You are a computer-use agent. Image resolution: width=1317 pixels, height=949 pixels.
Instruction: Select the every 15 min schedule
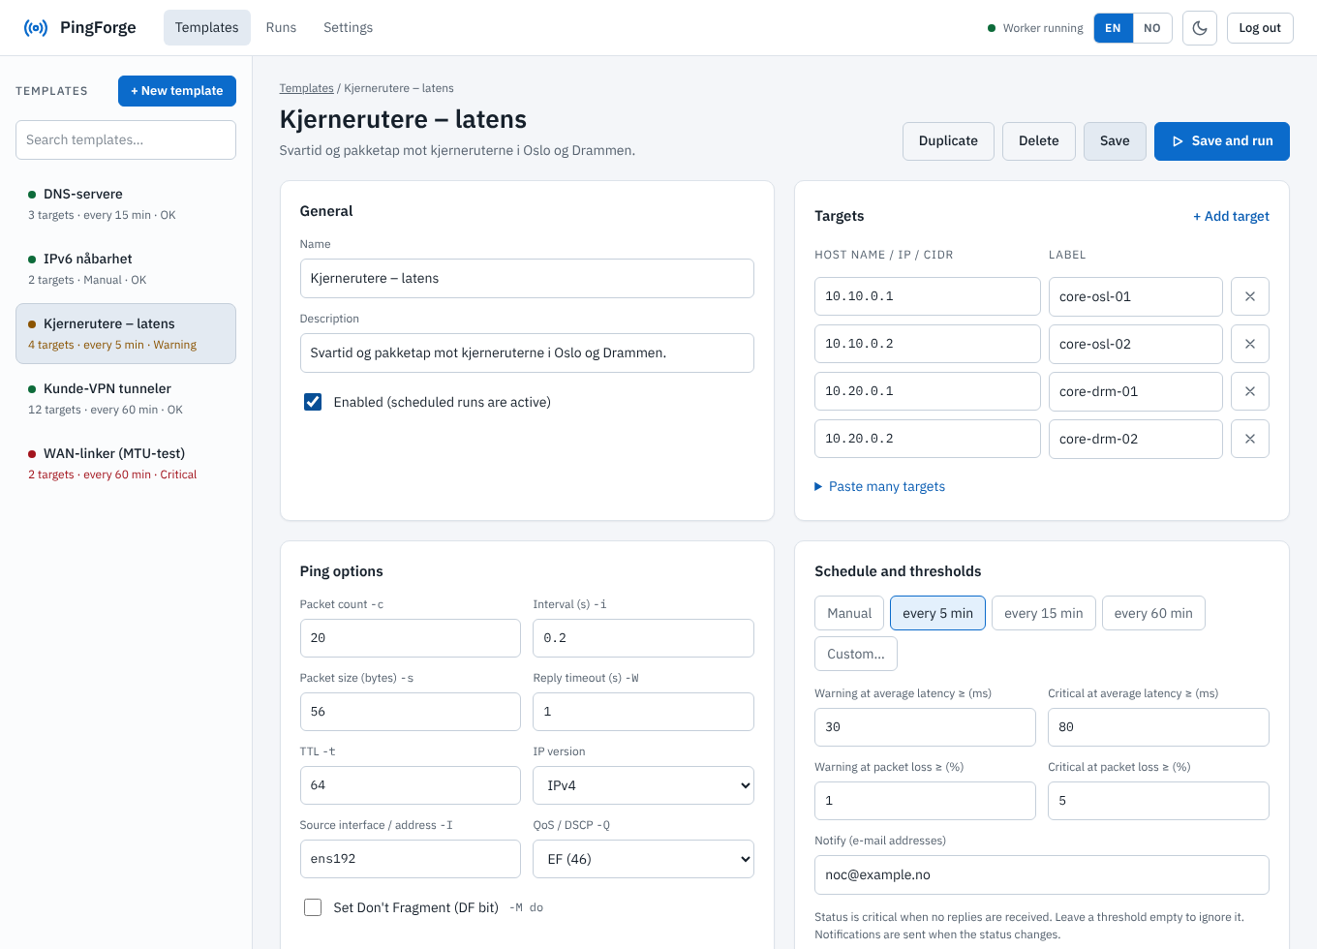point(1044,613)
